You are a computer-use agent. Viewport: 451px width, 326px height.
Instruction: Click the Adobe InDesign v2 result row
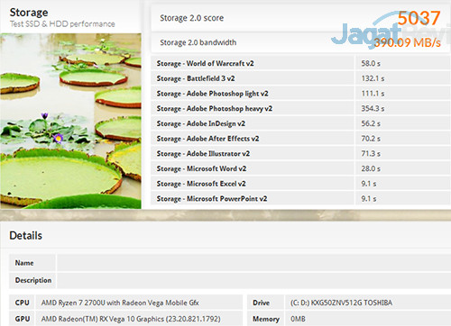300,123
